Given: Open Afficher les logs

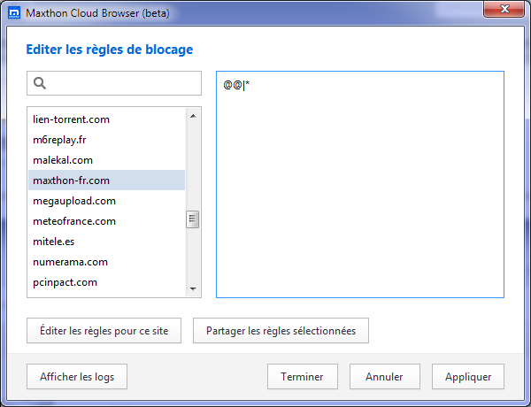Looking at the screenshot, I should (x=77, y=377).
